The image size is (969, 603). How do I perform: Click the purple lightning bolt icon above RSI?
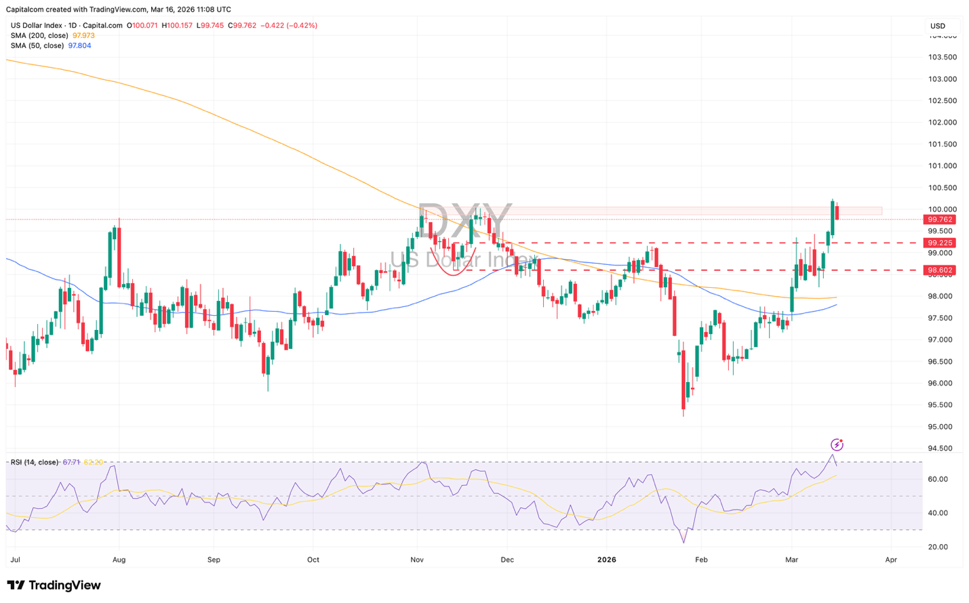coord(837,444)
